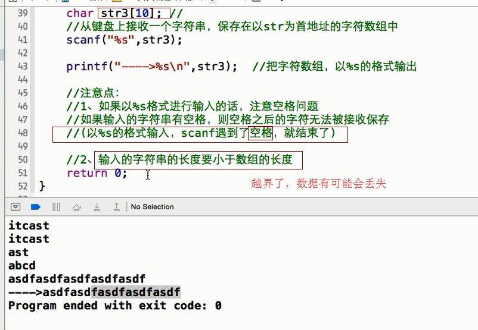The height and width of the screenshot is (330, 478).
Task: Click the comment //如果输入的字符串有空格 on line 47
Action: coord(228,120)
